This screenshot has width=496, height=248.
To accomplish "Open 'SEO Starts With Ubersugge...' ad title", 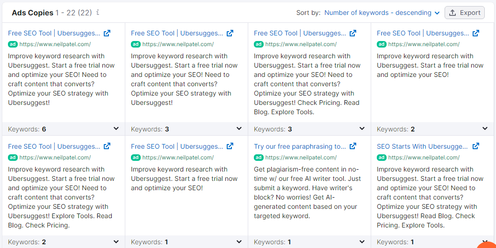I will point(422,146).
